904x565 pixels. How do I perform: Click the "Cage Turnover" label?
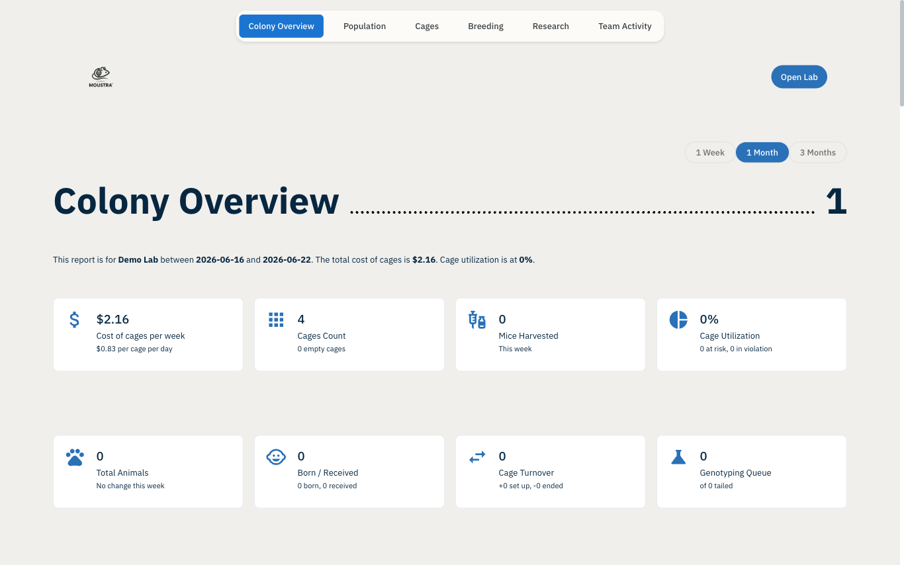click(x=527, y=473)
